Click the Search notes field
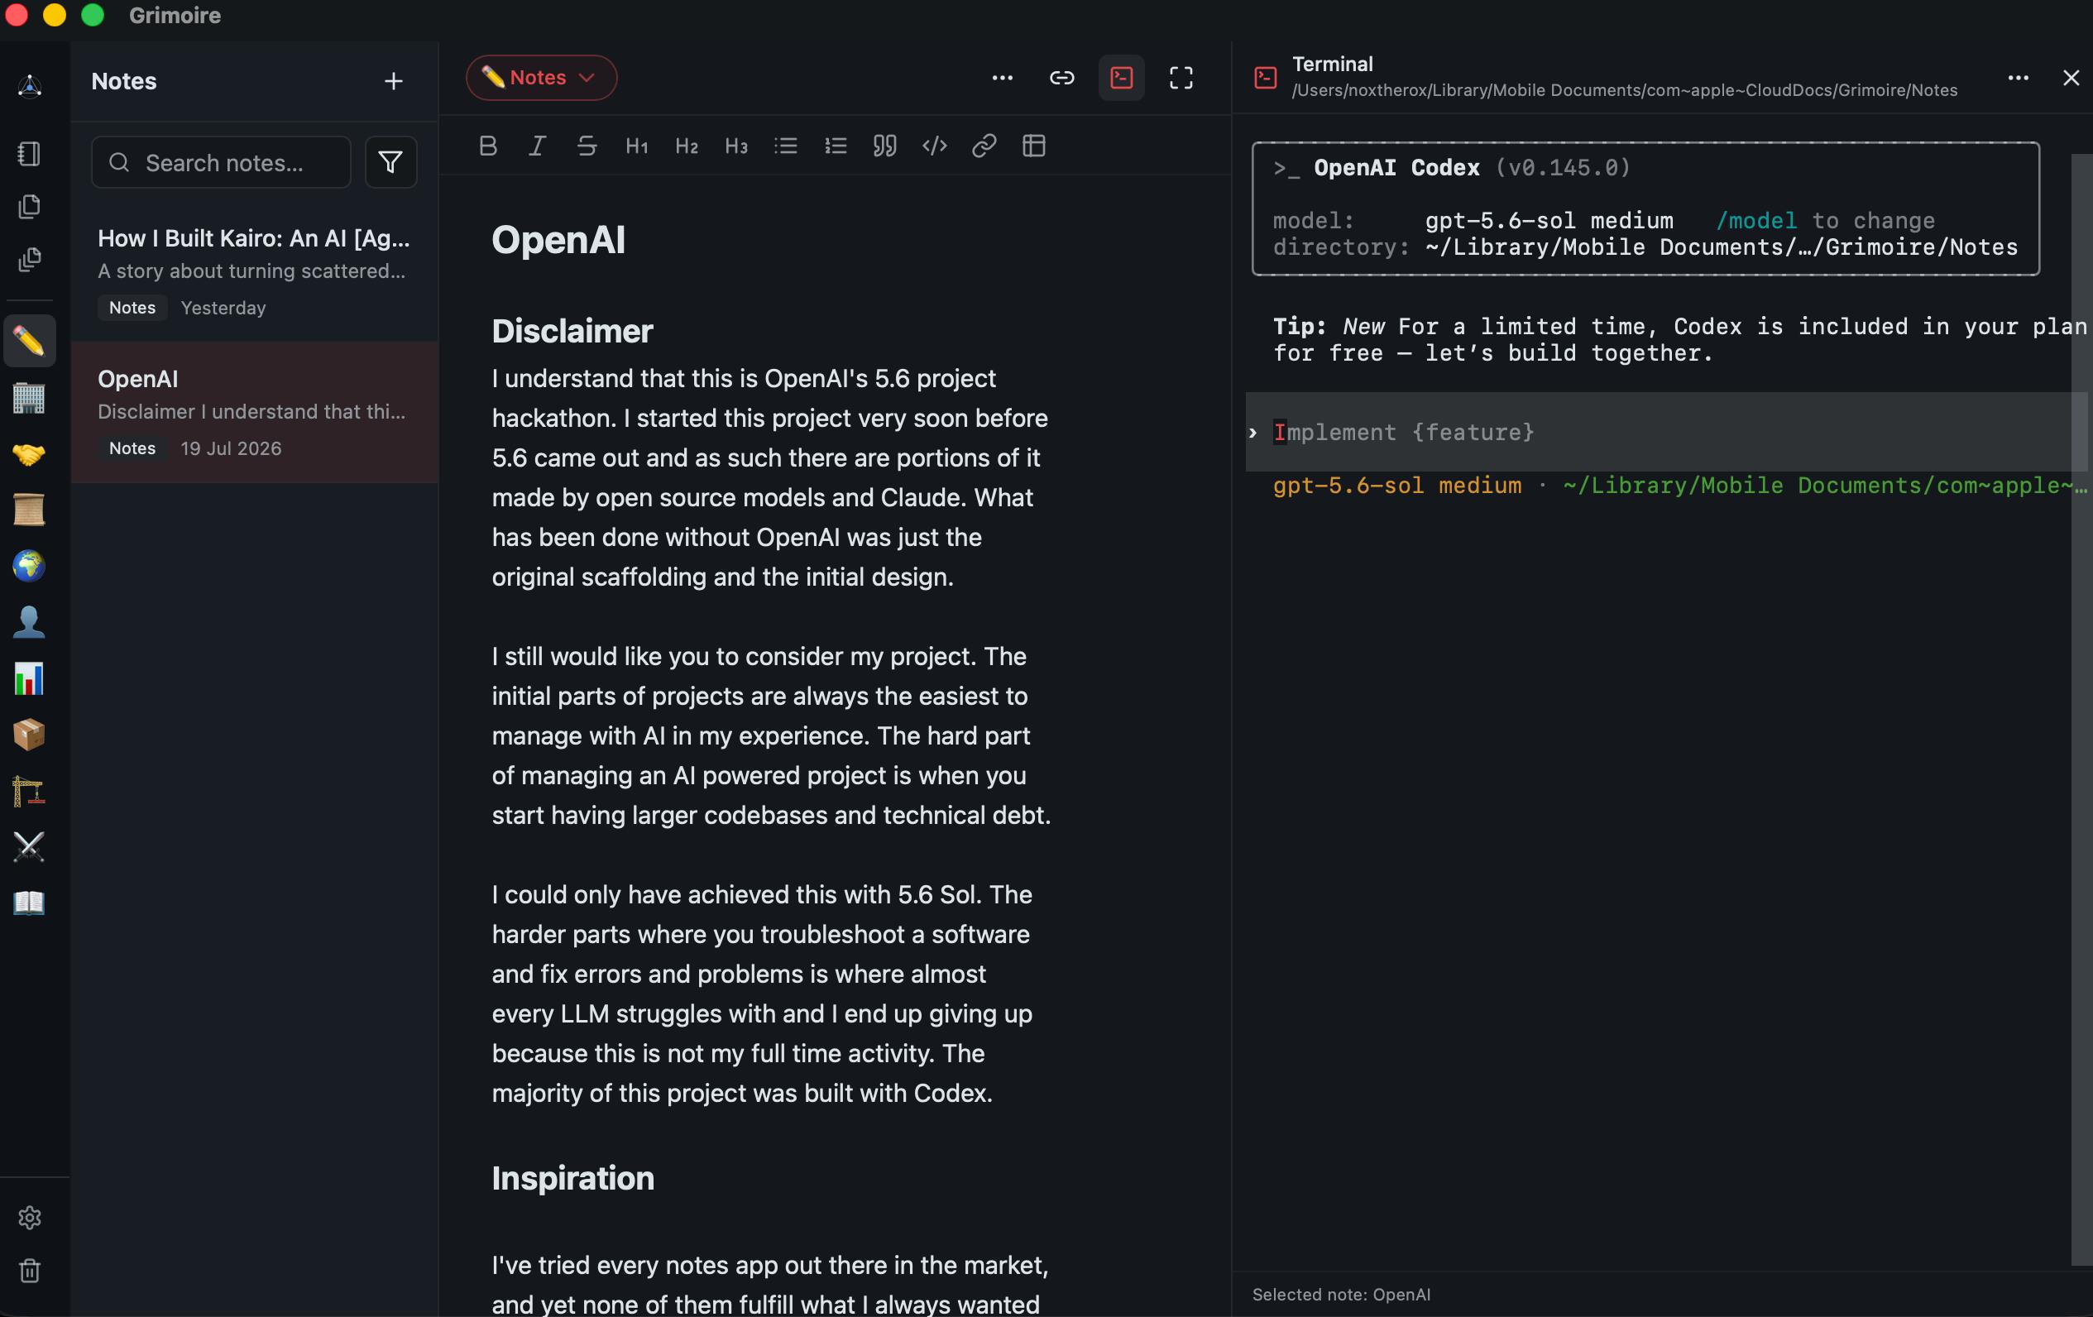This screenshot has height=1317, width=2093. coord(221,161)
